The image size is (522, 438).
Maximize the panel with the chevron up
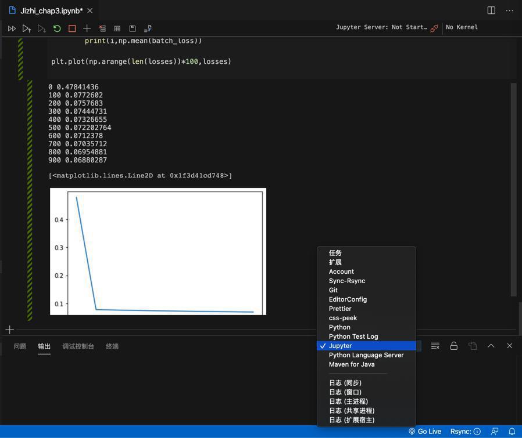491,346
